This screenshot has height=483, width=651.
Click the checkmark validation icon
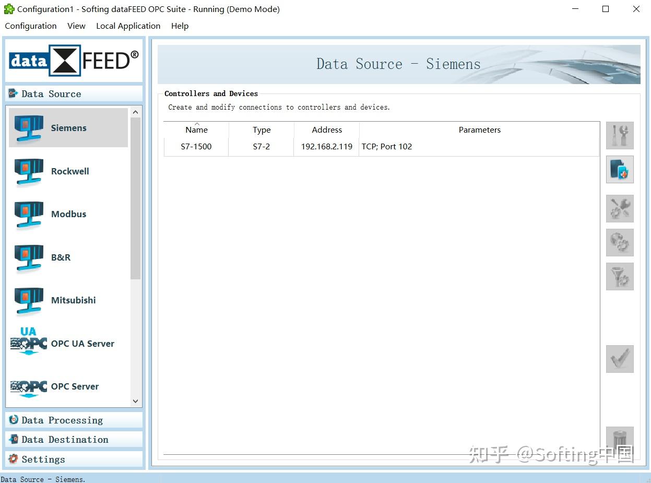coord(620,359)
